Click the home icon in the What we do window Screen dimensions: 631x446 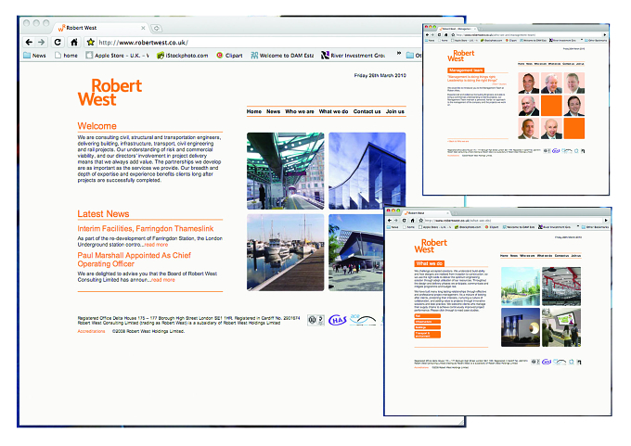click(x=412, y=221)
